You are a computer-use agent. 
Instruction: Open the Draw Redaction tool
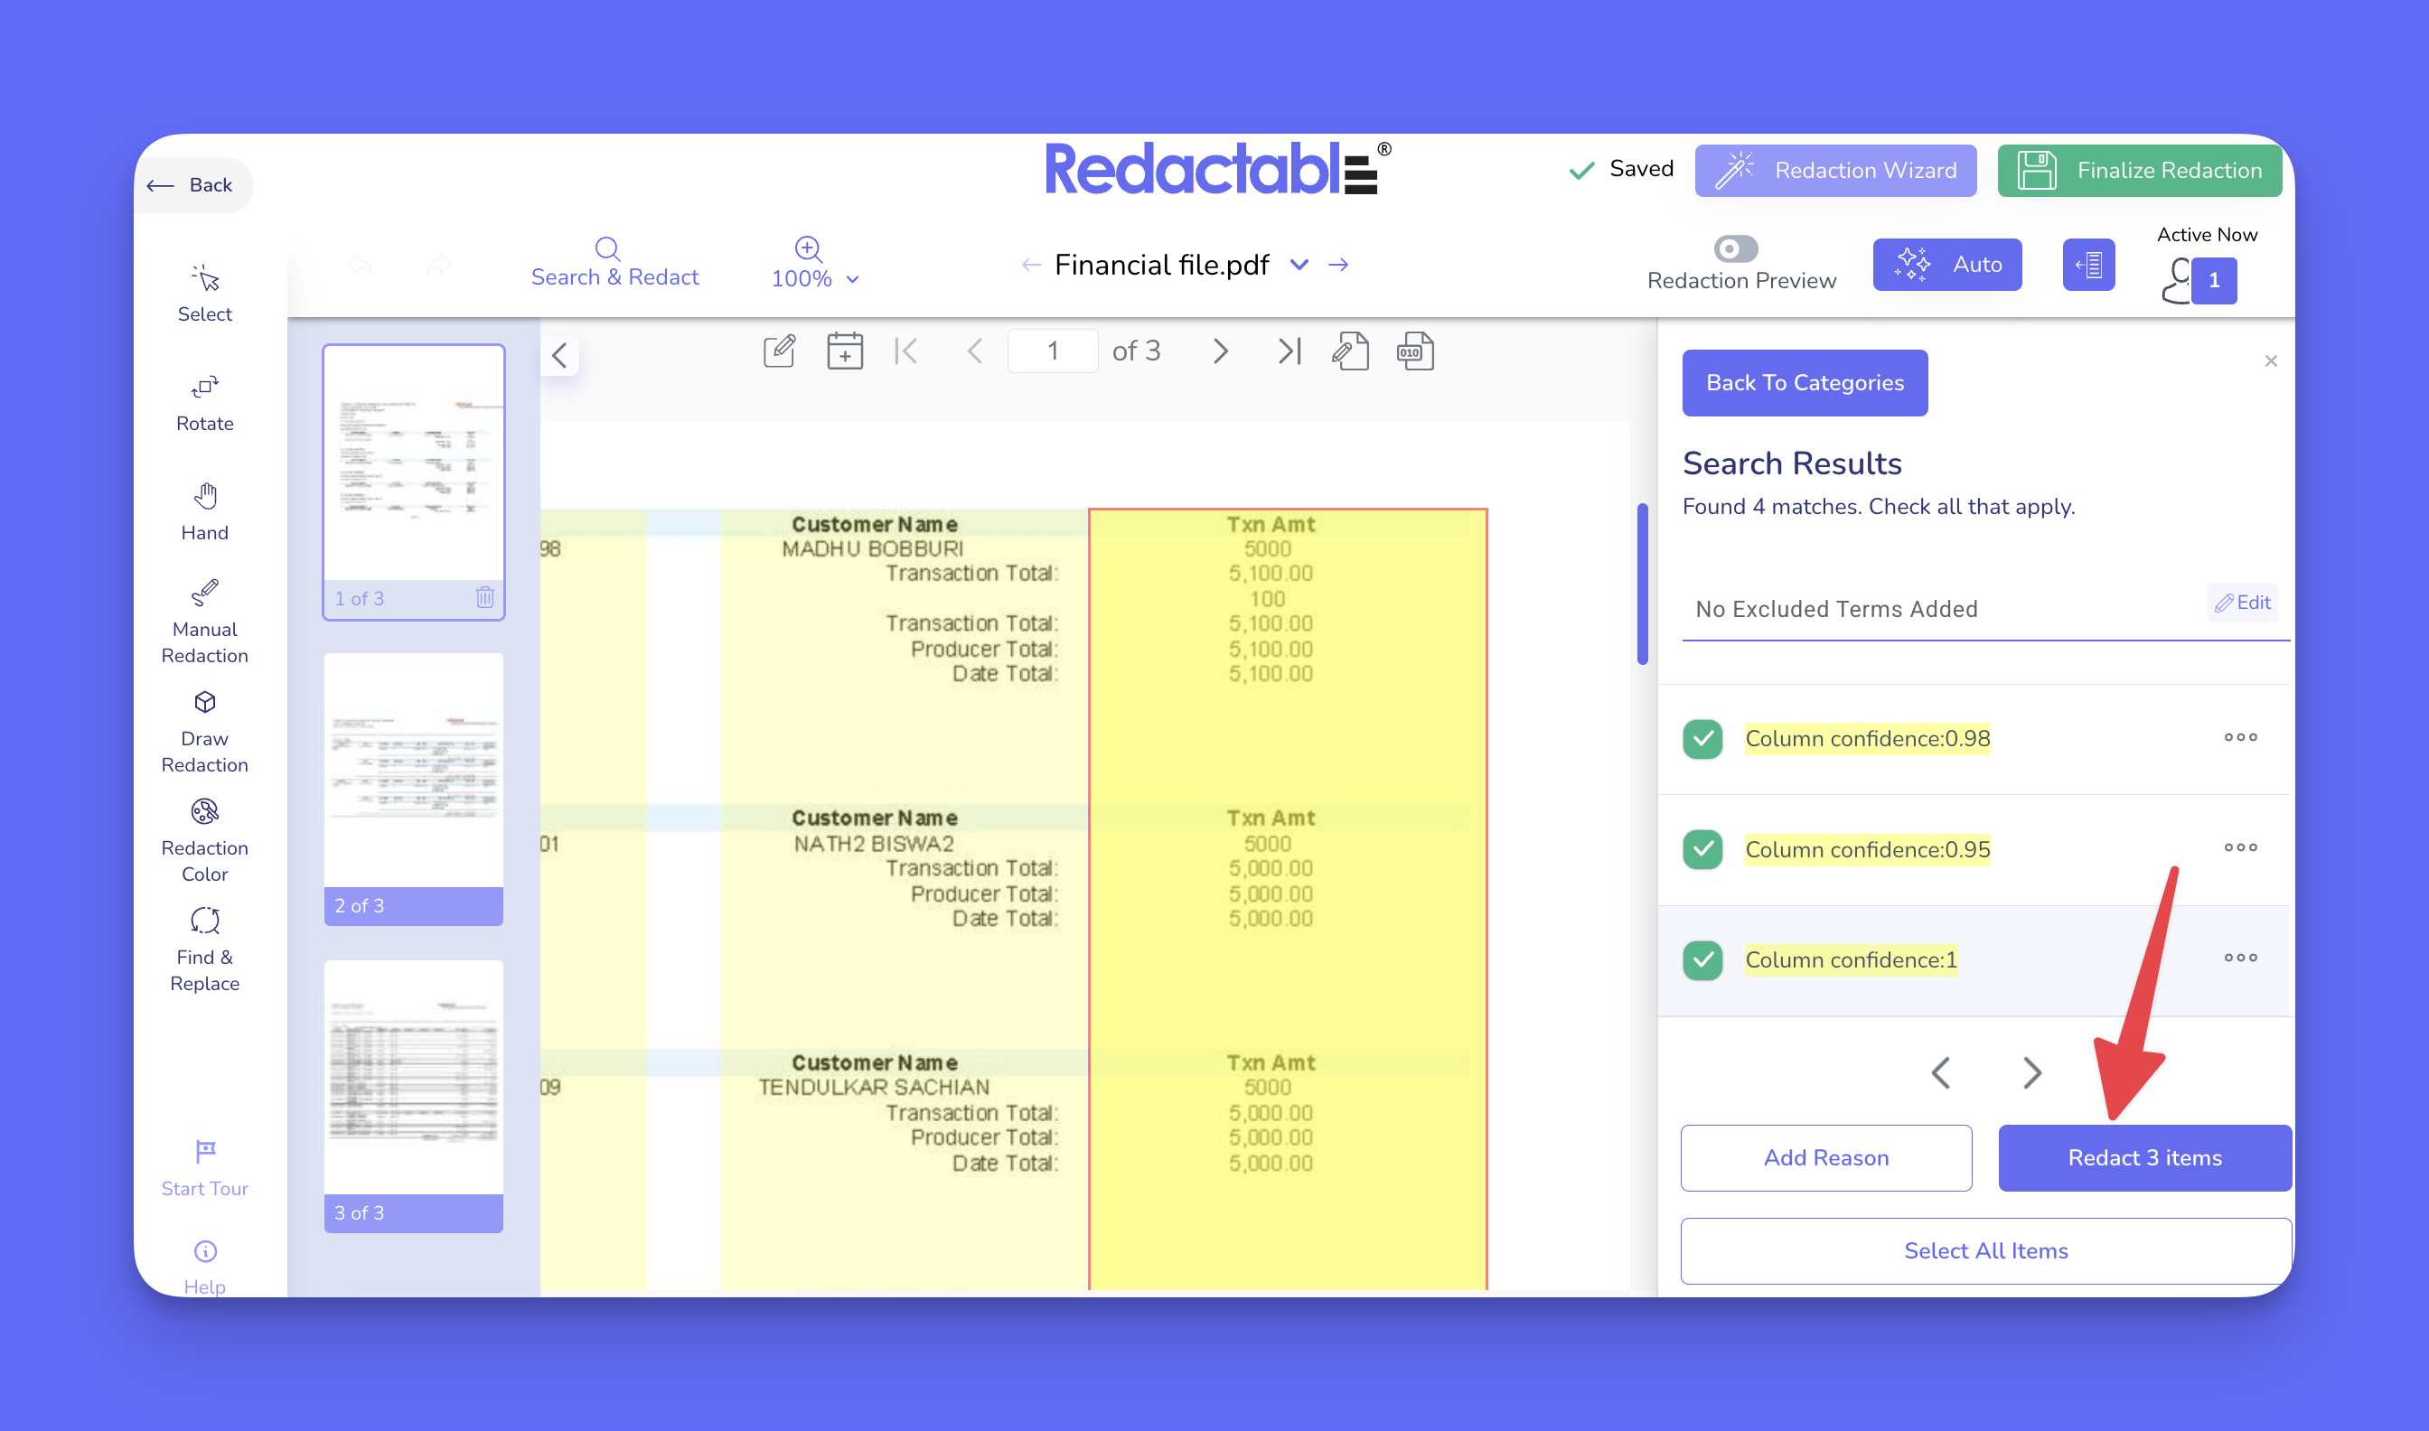click(x=204, y=730)
